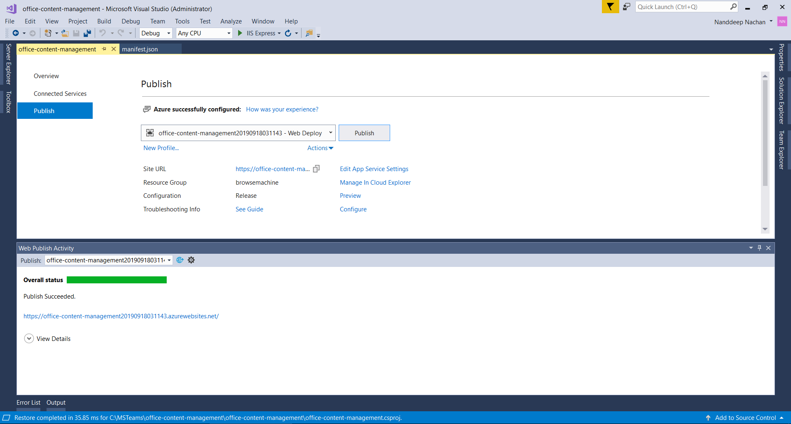Viewport: 791px width, 424px height.
Task: Toggle auto-hide pin on Web Publish Activity
Action: (x=759, y=248)
